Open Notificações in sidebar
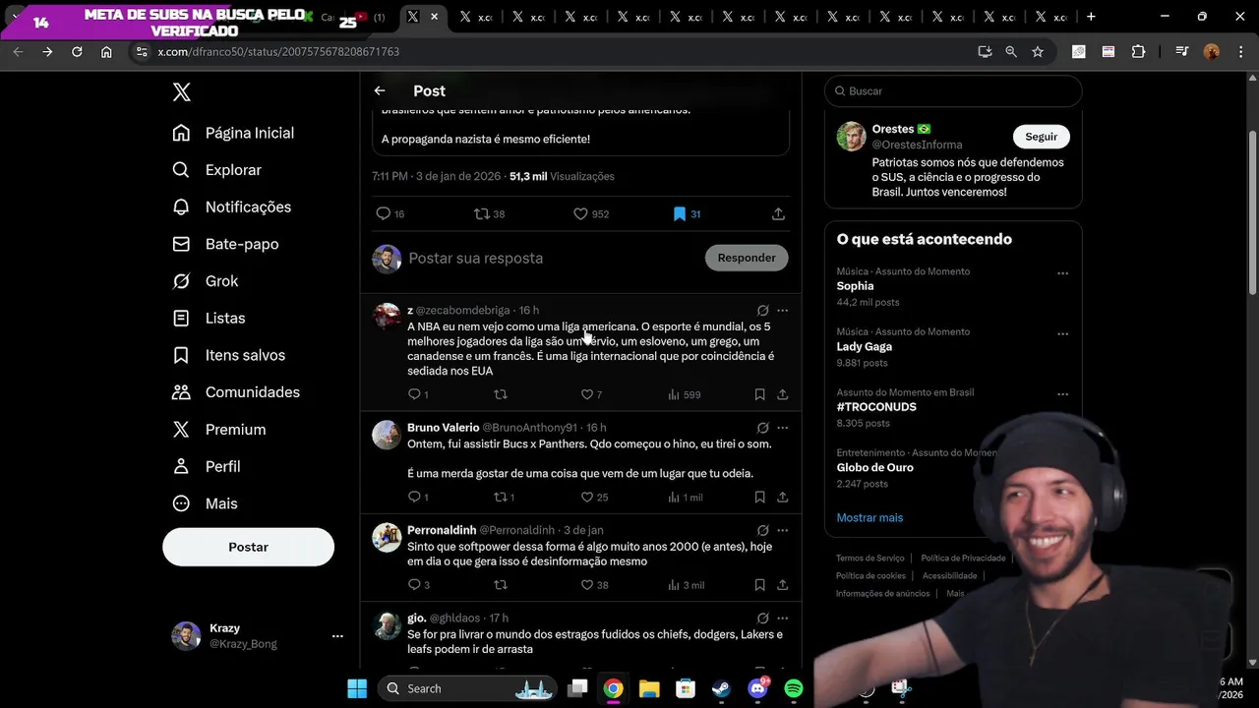The width and height of the screenshot is (1259, 708). tap(232, 206)
